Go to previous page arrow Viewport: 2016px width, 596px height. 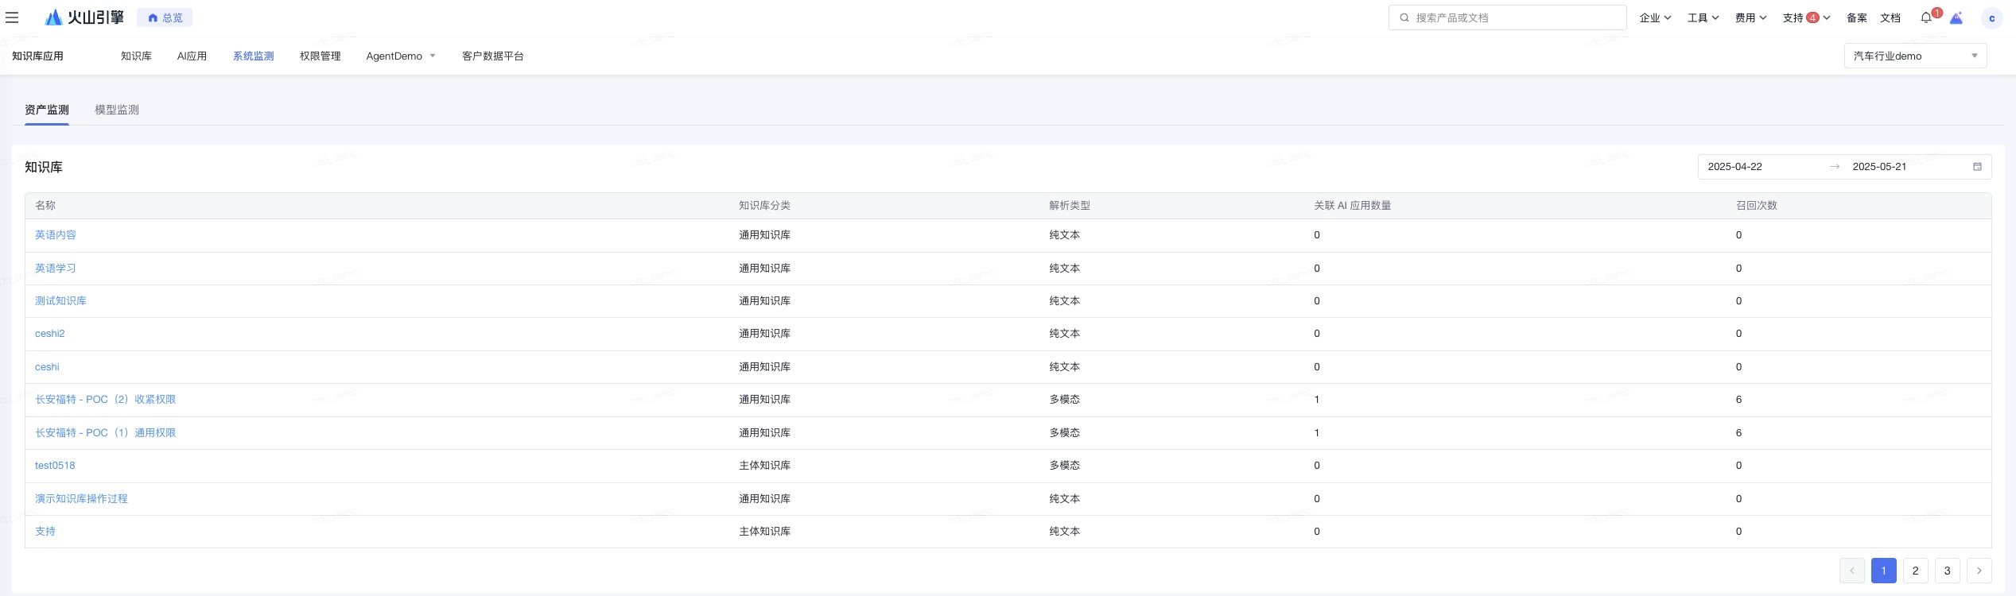point(1851,571)
